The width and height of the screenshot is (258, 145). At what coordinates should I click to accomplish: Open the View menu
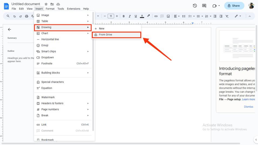tap(30, 9)
